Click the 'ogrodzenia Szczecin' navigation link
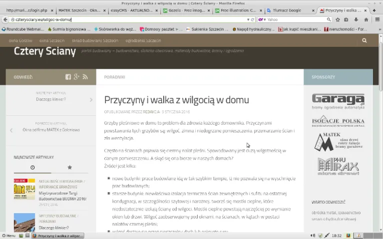Image resolution: width=383 pixels, height=239 pixels. [x=143, y=40]
